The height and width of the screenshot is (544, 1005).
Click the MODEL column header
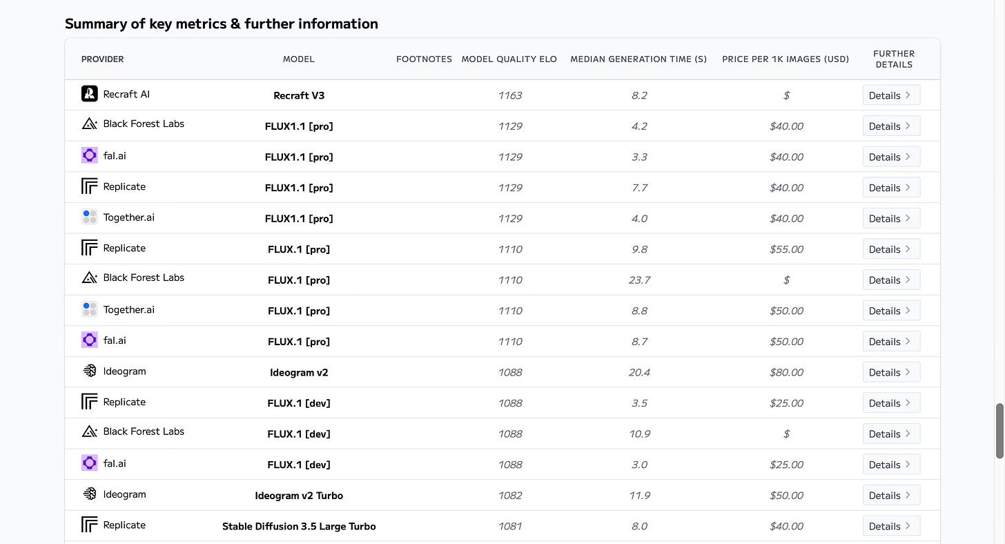(x=299, y=59)
